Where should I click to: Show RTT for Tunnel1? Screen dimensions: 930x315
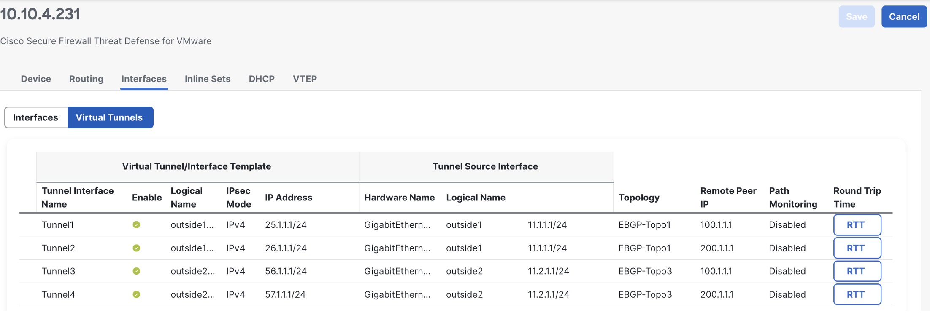click(x=857, y=225)
